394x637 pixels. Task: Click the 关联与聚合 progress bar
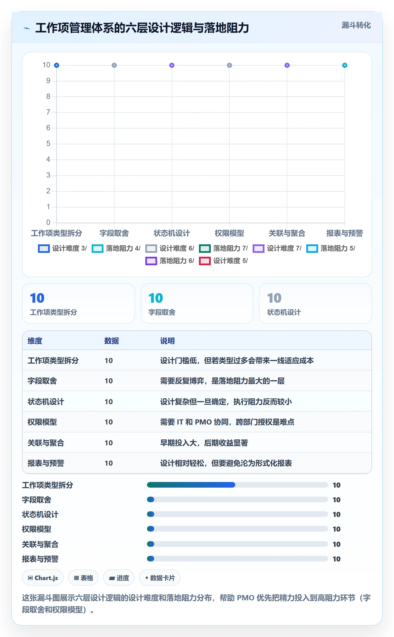click(238, 544)
